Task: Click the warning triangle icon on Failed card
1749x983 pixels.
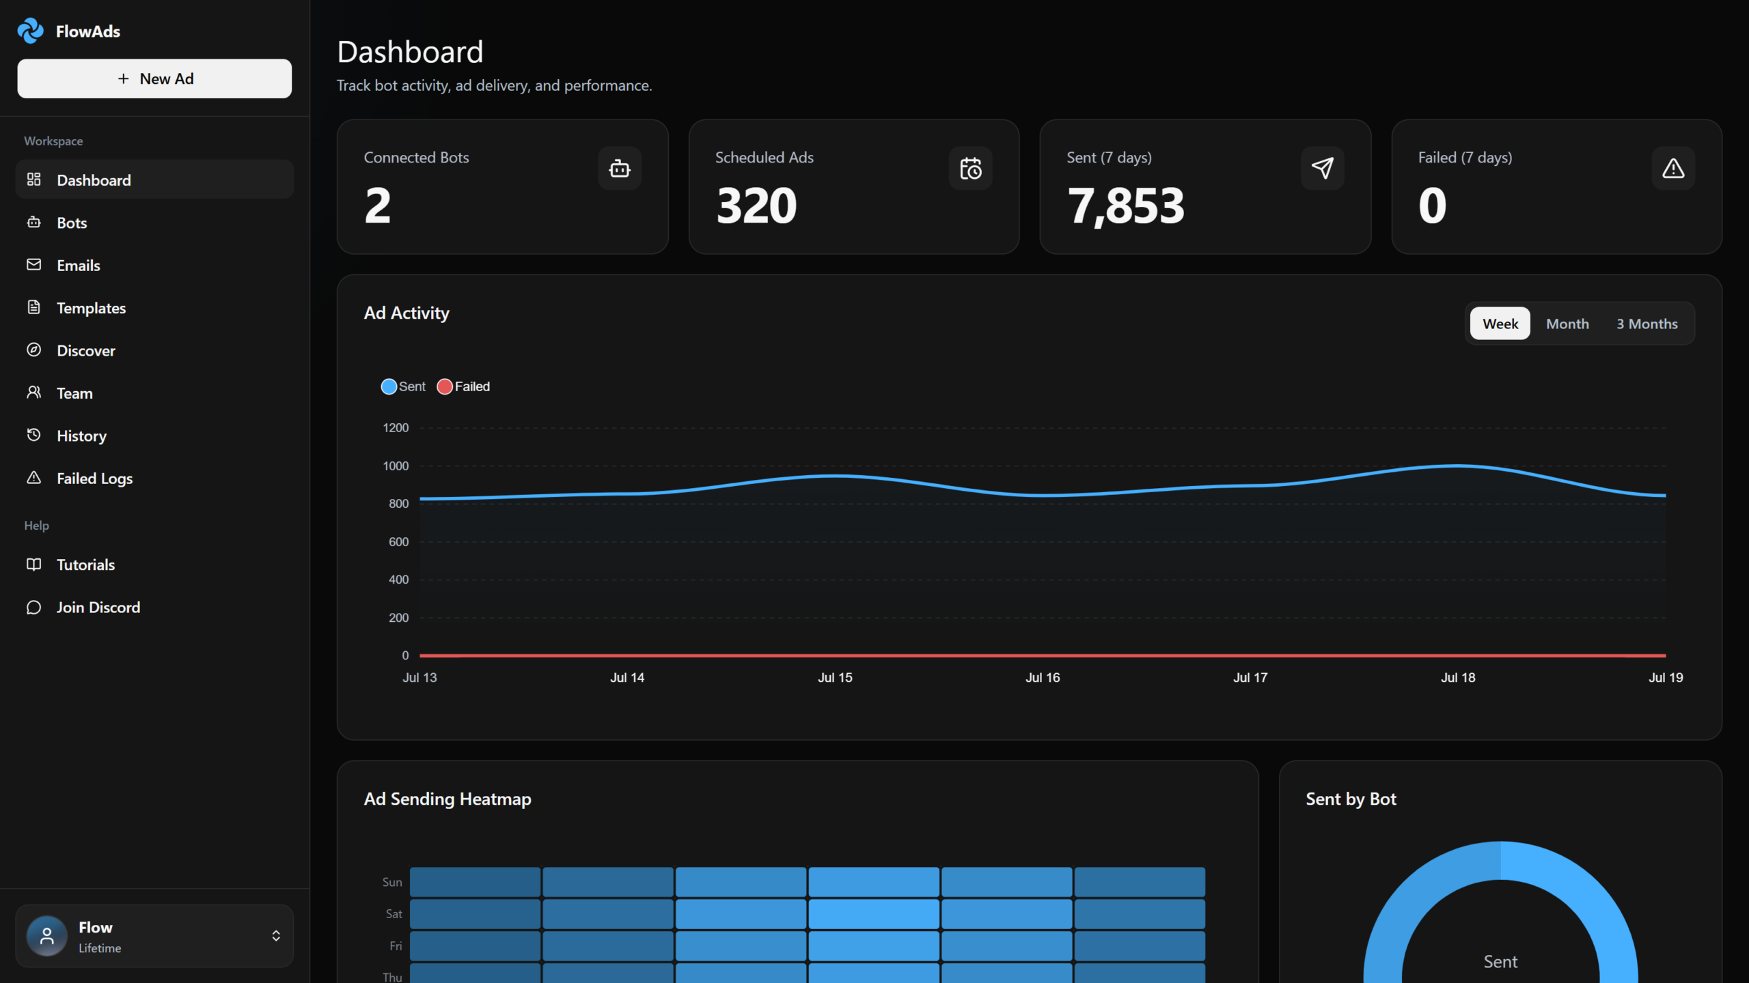Action: pyautogui.click(x=1673, y=168)
